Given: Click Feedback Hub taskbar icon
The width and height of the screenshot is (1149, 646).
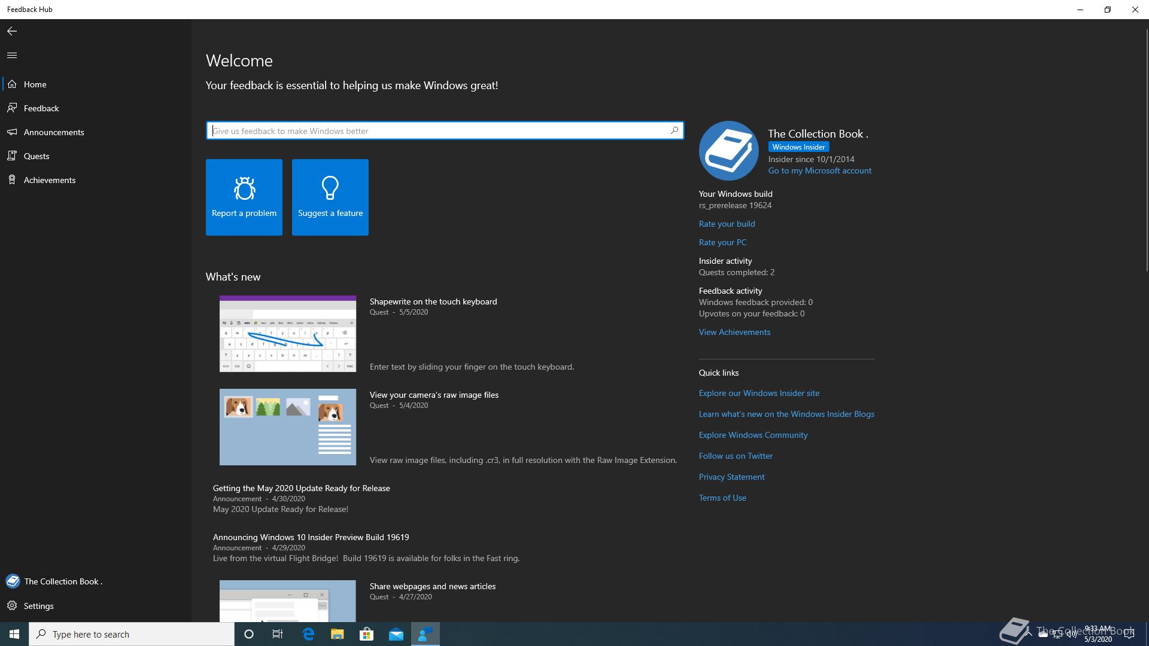Looking at the screenshot, I should click(425, 634).
